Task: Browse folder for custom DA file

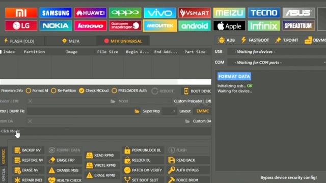Action: pos(187,121)
